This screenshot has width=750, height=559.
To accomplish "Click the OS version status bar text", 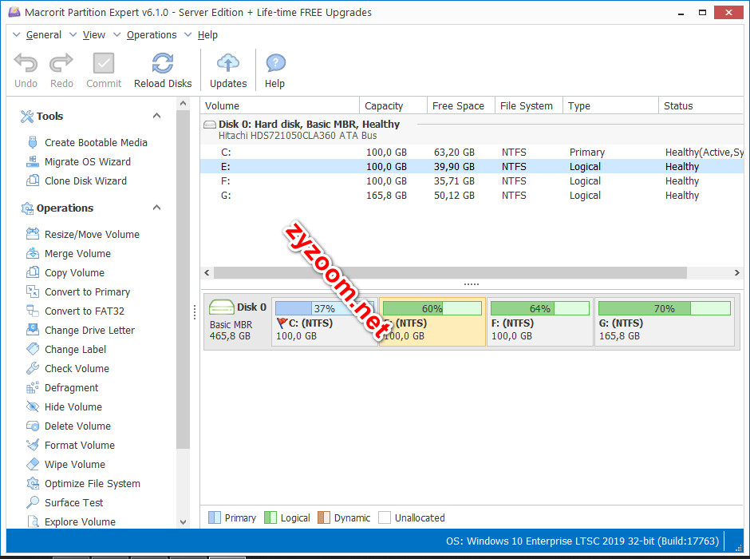I will click(582, 541).
